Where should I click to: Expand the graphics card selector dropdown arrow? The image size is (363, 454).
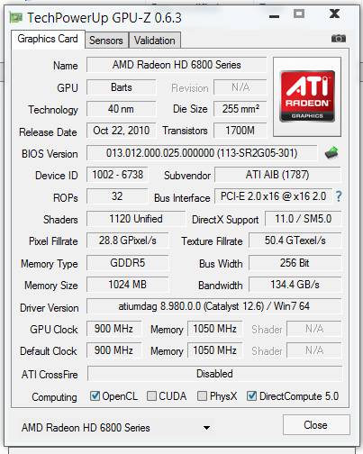pyautogui.click(x=206, y=428)
